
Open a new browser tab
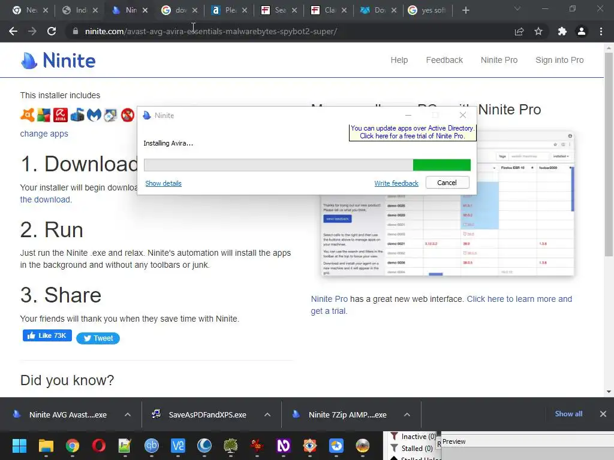point(465,10)
